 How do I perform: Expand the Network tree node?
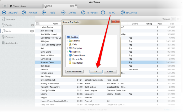coord(67,52)
